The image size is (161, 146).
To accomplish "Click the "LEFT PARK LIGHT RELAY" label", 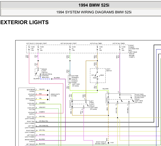I will tap(94, 105).
